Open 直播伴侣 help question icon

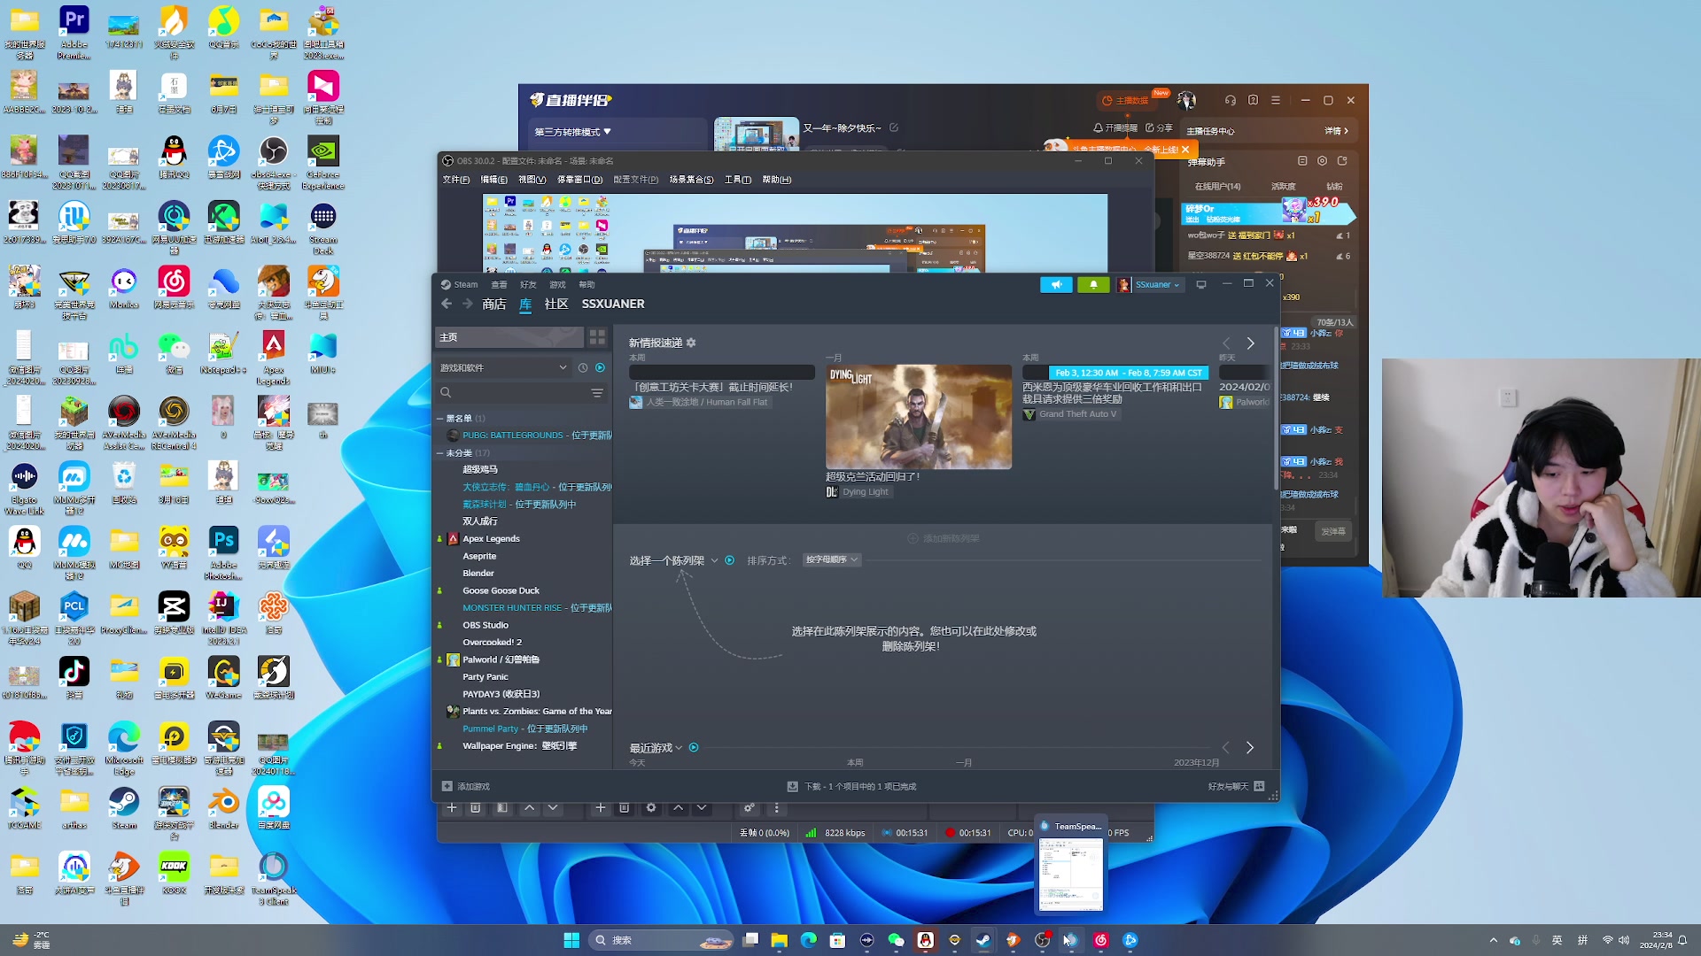click(1254, 100)
